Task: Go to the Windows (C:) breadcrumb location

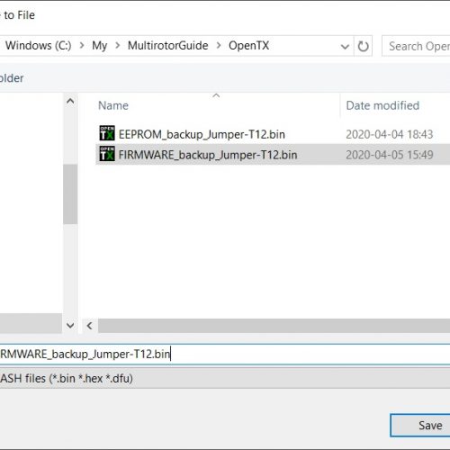Action: [x=38, y=46]
